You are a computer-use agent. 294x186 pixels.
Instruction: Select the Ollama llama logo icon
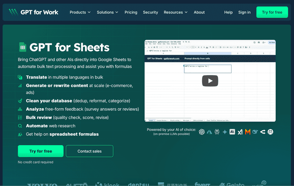tap(270, 132)
